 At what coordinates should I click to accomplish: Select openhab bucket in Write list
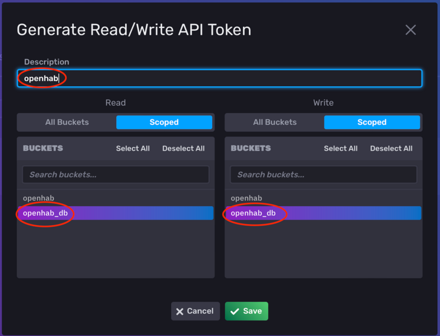click(x=246, y=198)
